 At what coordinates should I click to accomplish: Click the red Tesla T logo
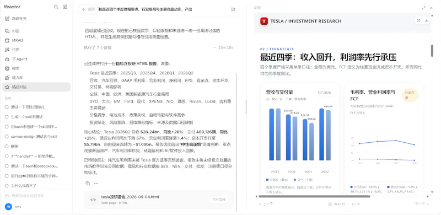coord(264,21)
